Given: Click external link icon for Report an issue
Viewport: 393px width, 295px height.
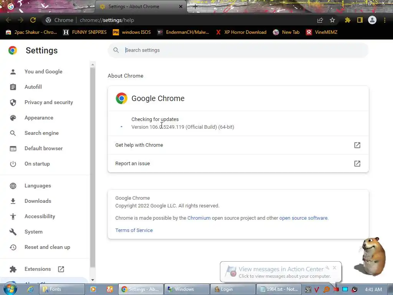Looking at the screenshot, I should (x=357, y=164).
